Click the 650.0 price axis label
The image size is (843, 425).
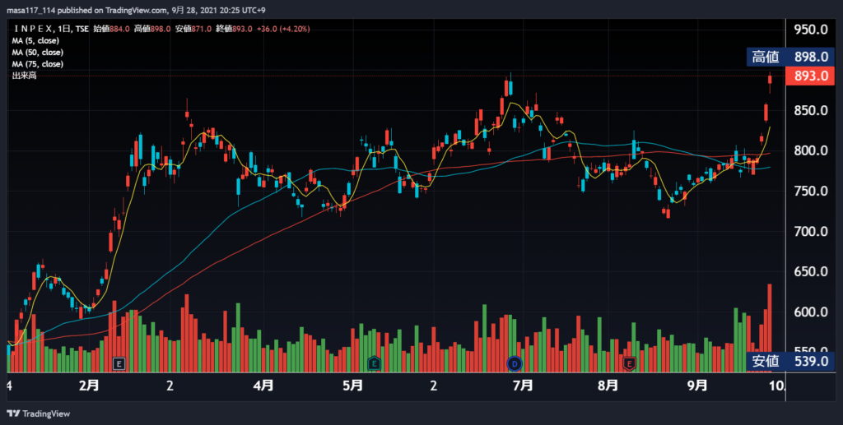click(811, 271)
